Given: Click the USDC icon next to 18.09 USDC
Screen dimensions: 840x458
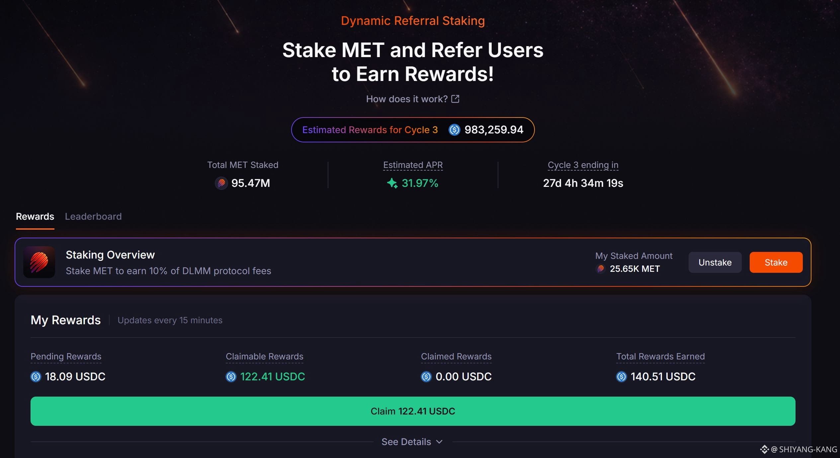Looking at the screenshot, I should pyautogui.click(x=36, y=377).
